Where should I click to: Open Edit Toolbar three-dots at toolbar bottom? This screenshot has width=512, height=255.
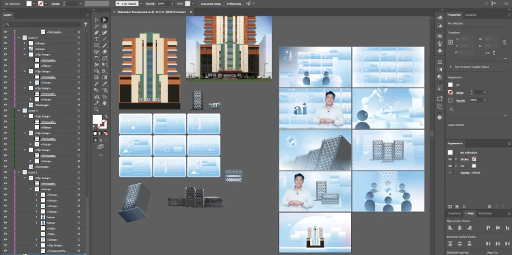pos(100,155)
